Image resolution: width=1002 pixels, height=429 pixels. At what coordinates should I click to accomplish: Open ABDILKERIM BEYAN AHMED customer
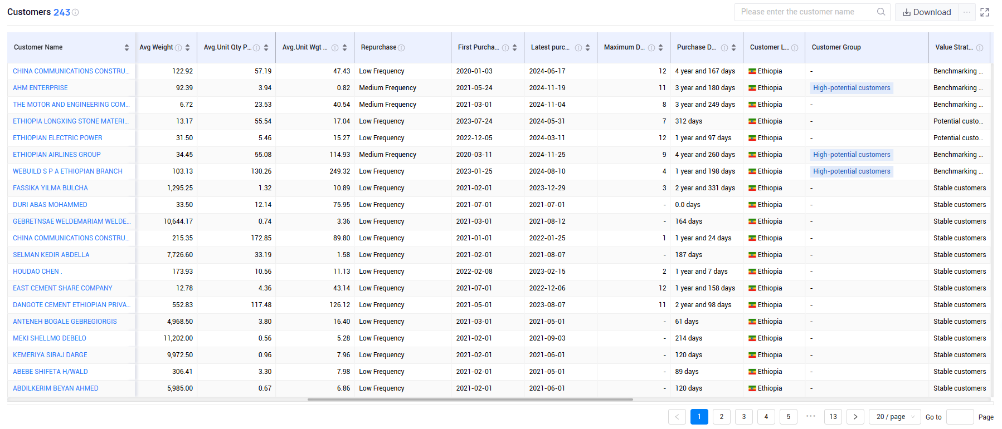tap(56, 388)
